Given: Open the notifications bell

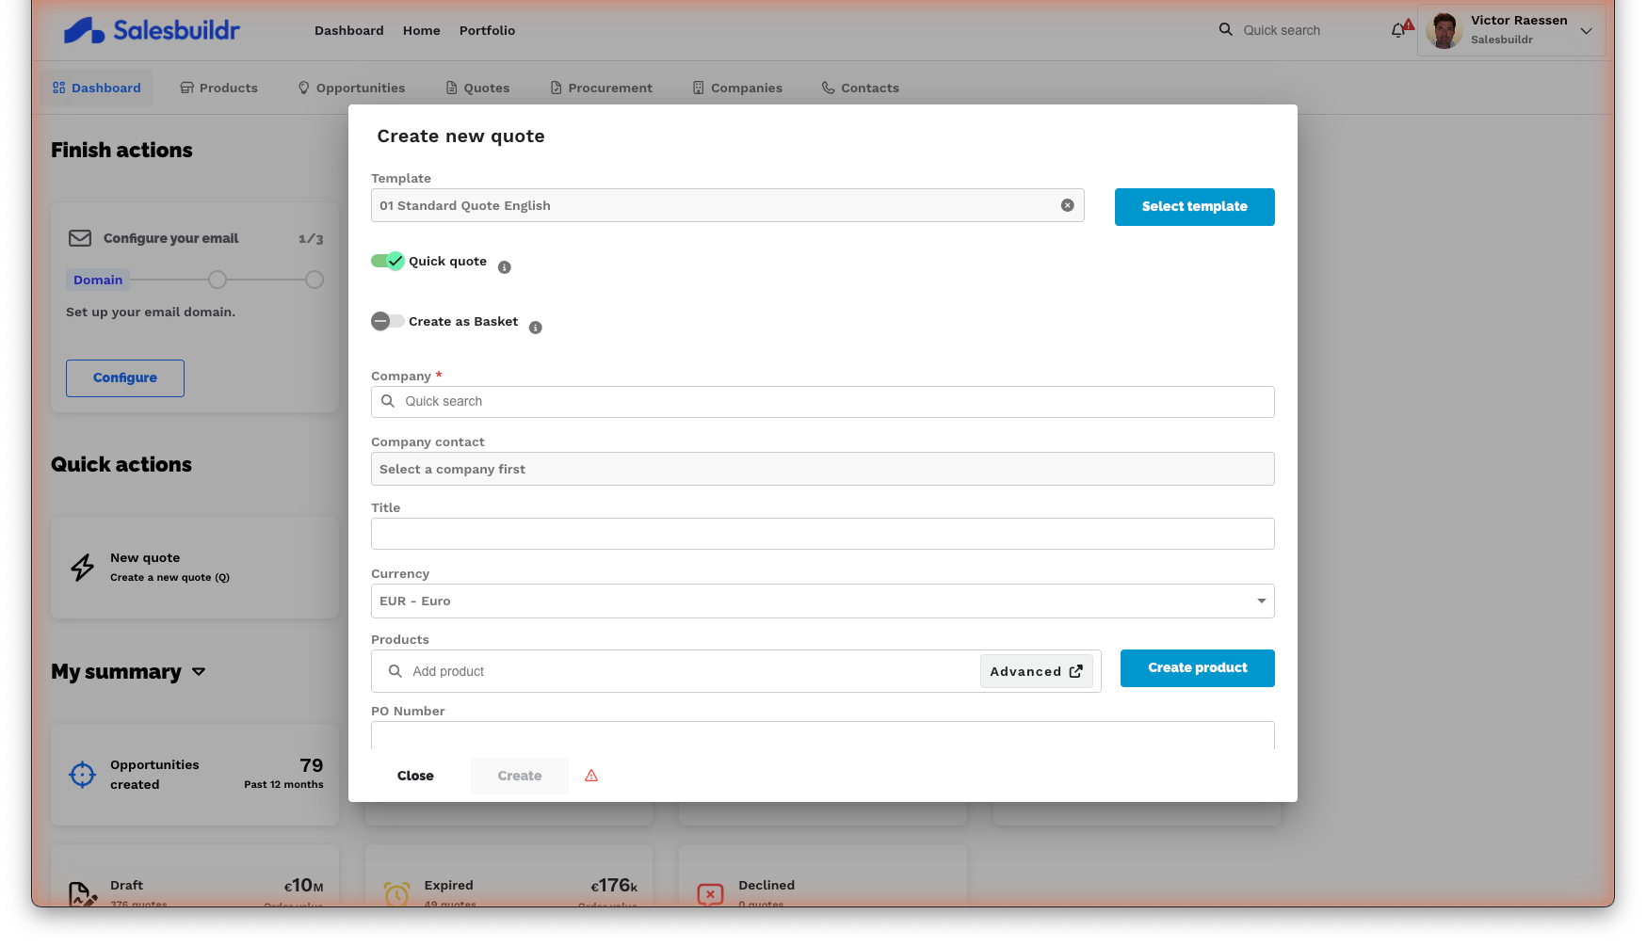Looking at the screenshot, I should [x=1398, y=30].
